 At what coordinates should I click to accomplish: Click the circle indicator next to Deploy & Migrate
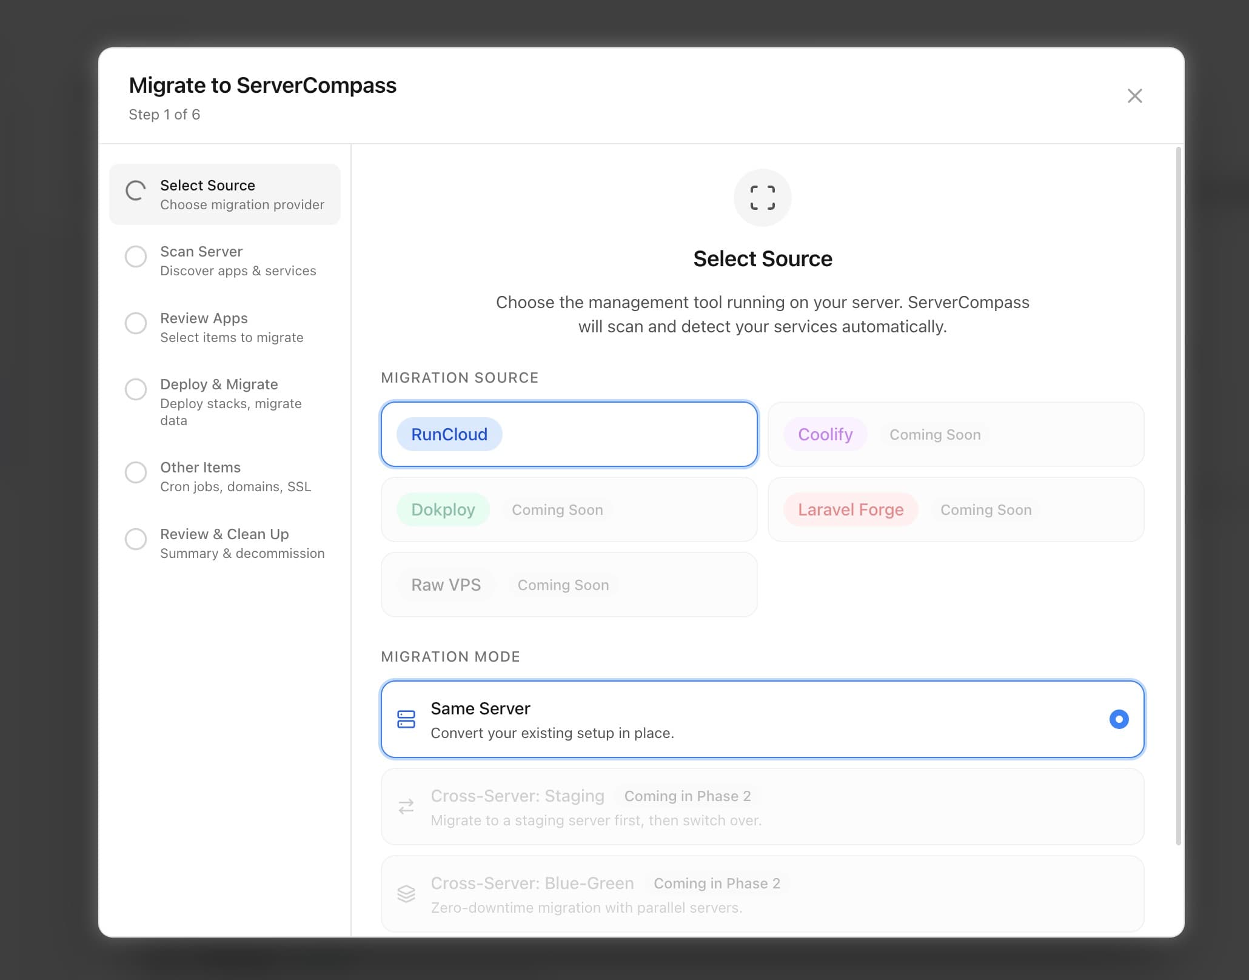click(x=136, y=389)
